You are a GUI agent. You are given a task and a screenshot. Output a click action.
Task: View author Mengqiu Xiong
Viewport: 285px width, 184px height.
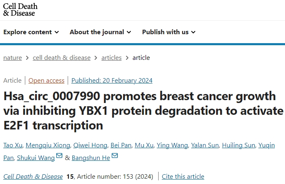(48, 145)
